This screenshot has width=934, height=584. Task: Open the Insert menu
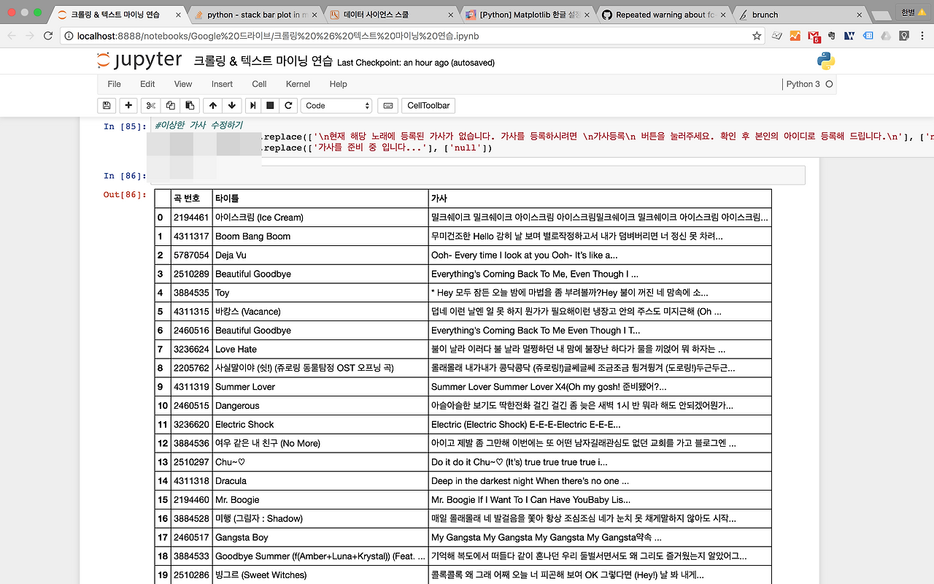point(222,84)
